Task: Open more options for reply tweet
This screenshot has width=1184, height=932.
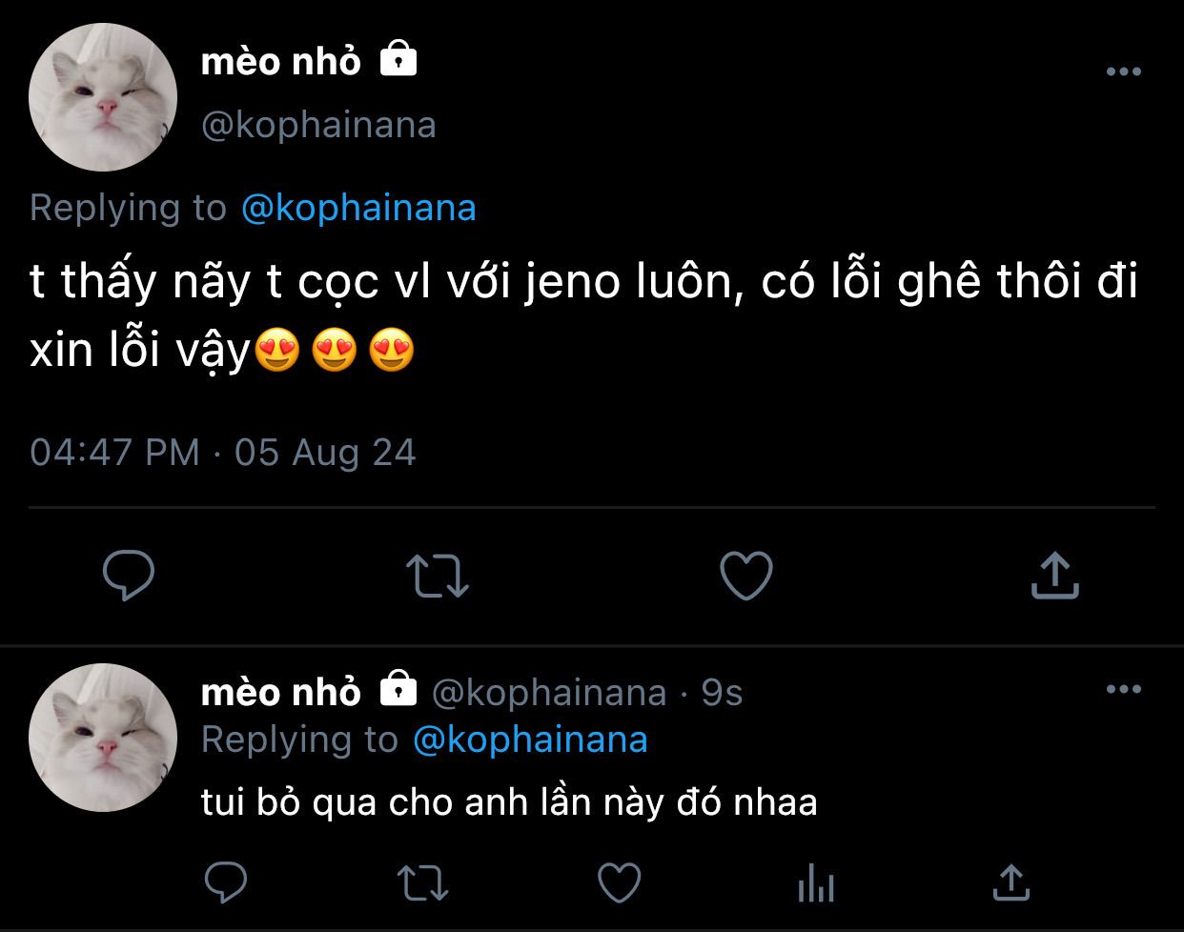Action: pos(1123,689)
